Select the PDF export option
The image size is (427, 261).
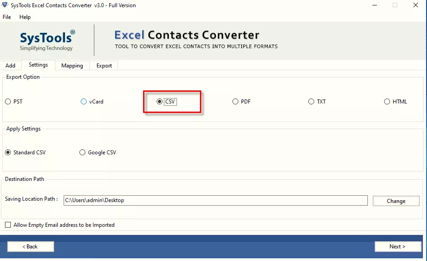pos(241,102)
